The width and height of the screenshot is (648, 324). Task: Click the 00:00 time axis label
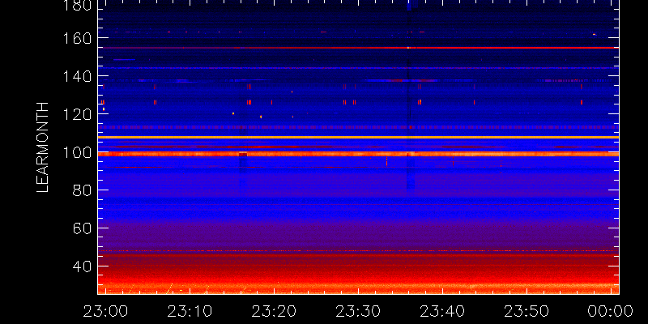coord(611,311)
